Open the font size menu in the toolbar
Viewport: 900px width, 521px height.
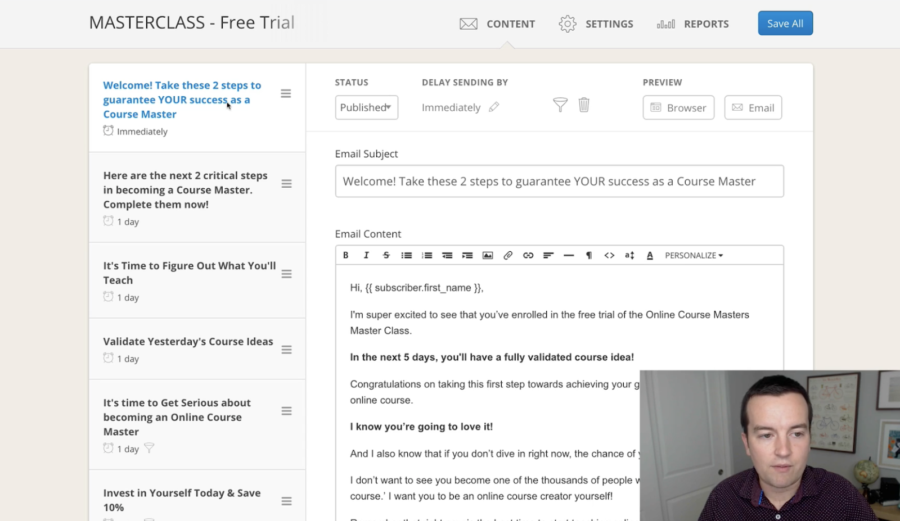tap(629, 255)
